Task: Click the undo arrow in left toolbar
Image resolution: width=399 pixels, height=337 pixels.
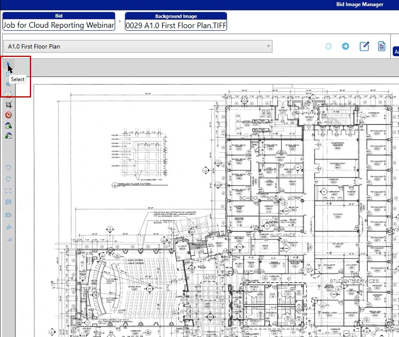Action: 8,168
